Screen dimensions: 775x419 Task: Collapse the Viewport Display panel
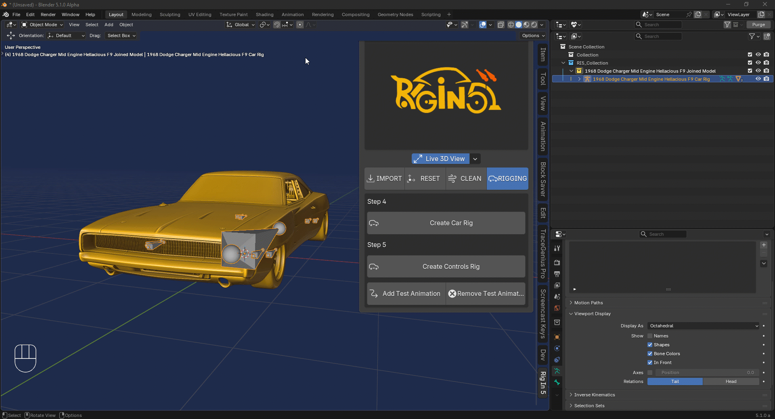(592, 314)
